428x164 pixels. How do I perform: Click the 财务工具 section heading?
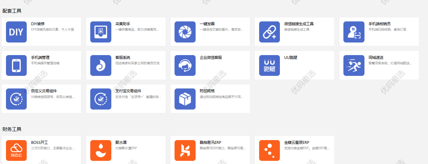tap(12, 129)
